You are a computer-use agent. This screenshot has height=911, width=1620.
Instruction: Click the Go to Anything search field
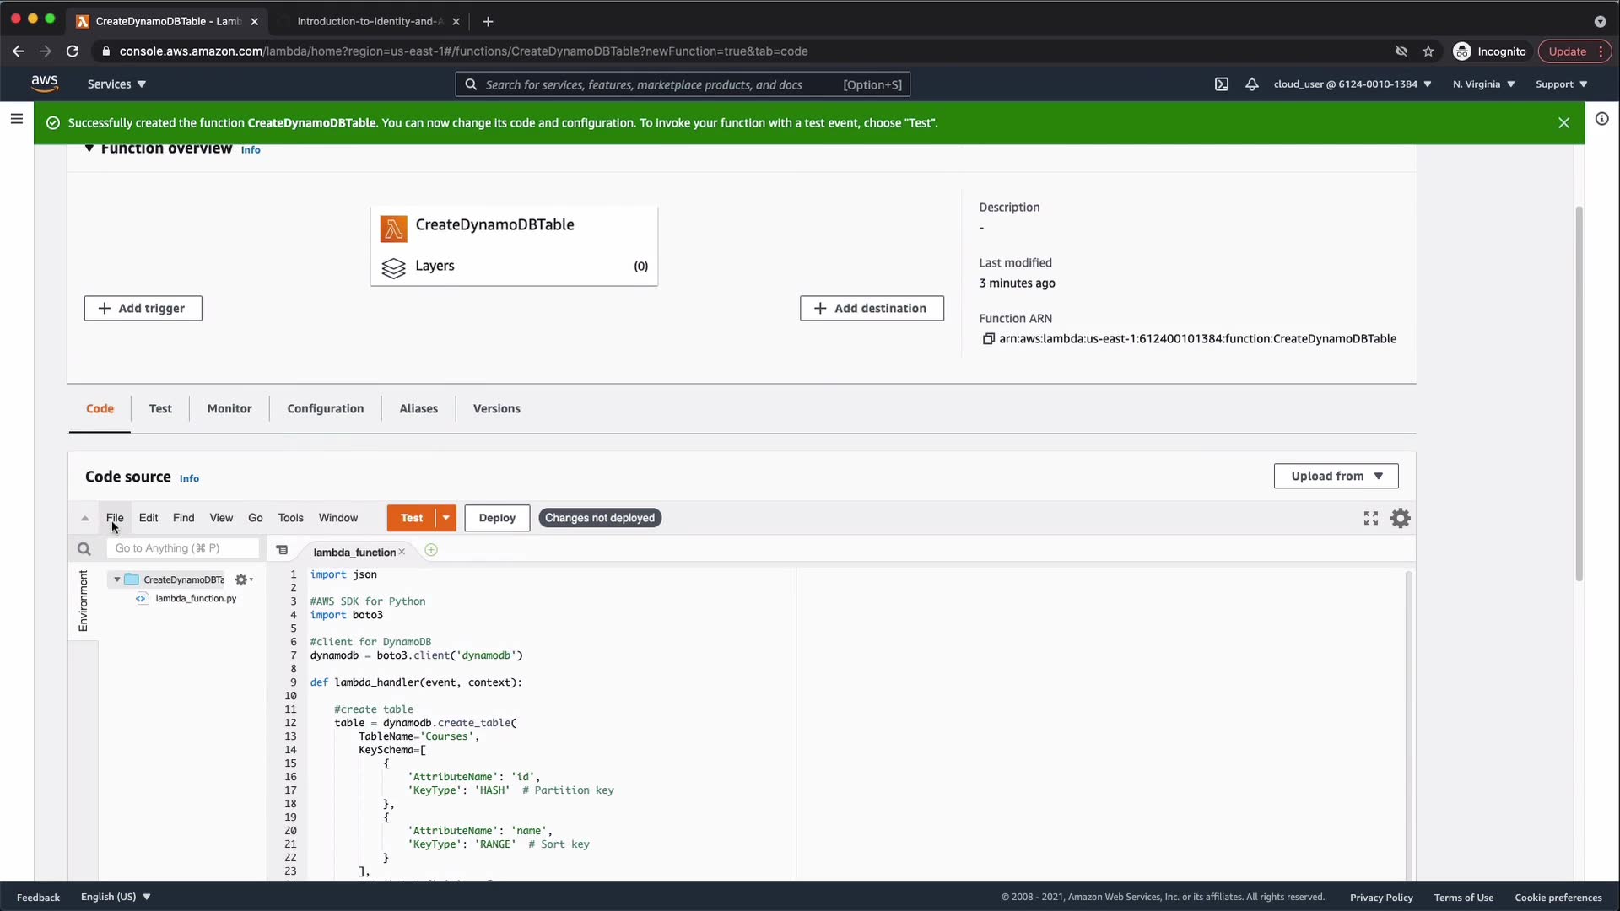coord(182,548)
